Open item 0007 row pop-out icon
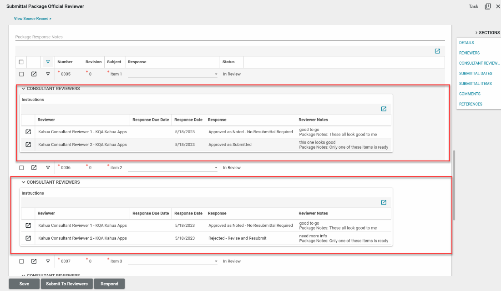Viewport: 501px width, 291px height. [x=34, y=261]
